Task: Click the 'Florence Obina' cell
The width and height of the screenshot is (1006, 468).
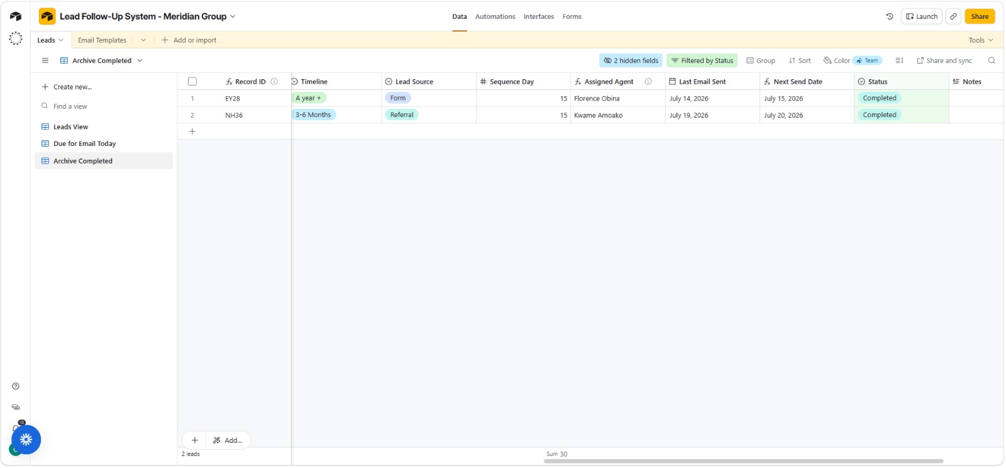Action: click(x=618, y=98)
